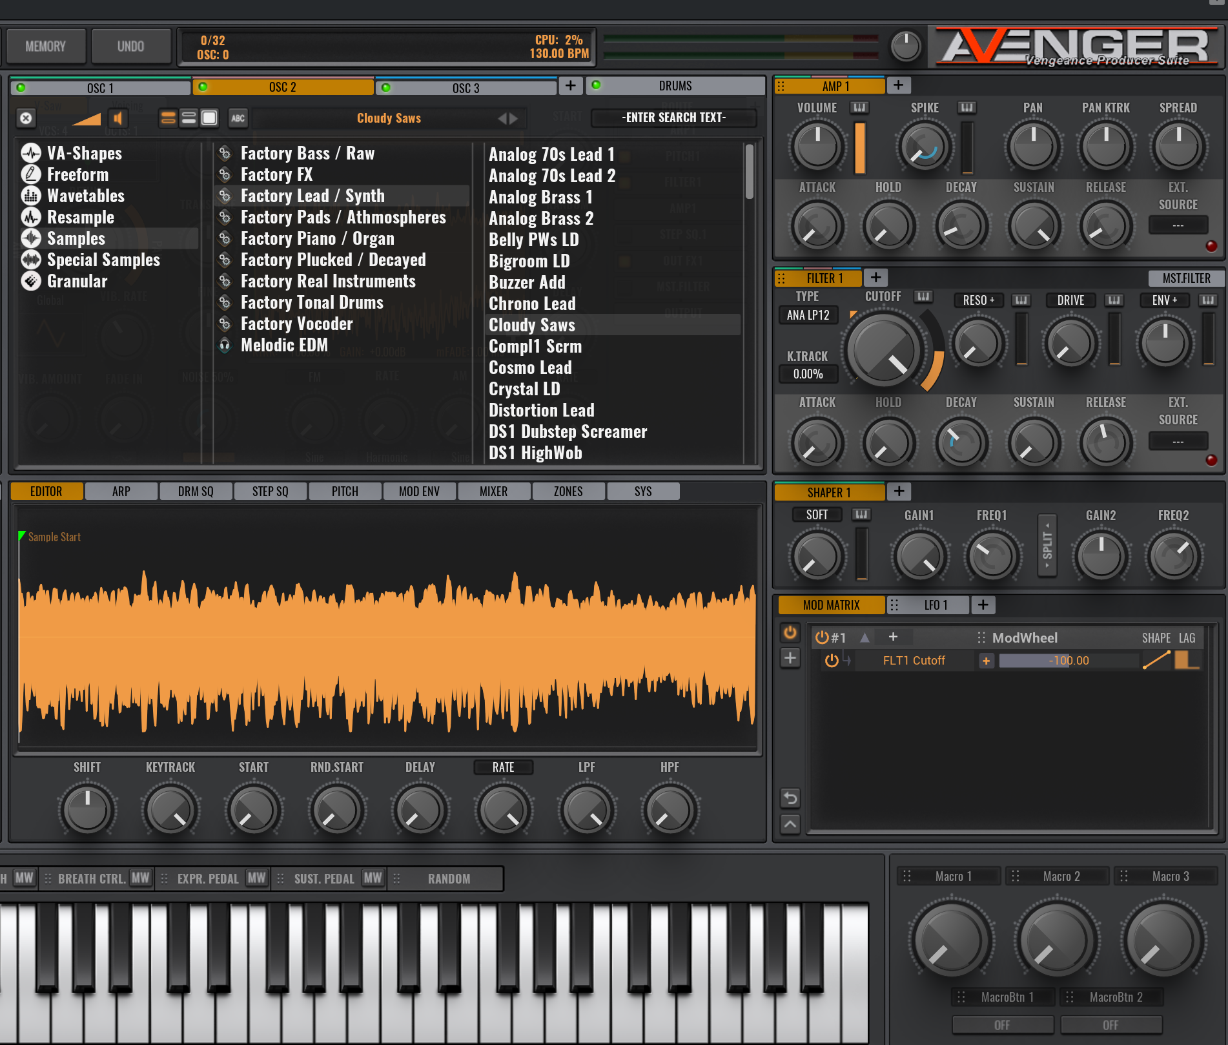Image resolution: width=1228 pixels, height=1045 pixels.
Task: Toggle the SPLIT switch in shaper
Action: pos(1047,546)
